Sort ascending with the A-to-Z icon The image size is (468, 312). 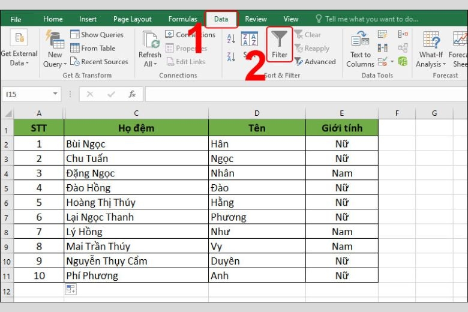click(232, 39)
